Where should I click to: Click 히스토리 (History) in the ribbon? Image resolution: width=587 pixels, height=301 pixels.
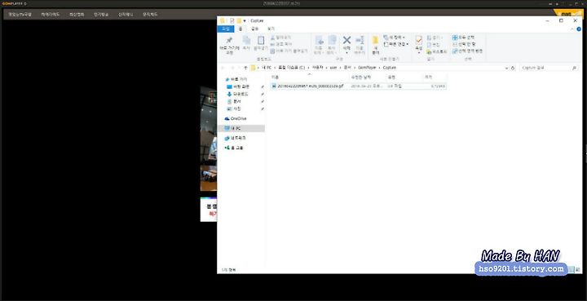click(437, 51)
